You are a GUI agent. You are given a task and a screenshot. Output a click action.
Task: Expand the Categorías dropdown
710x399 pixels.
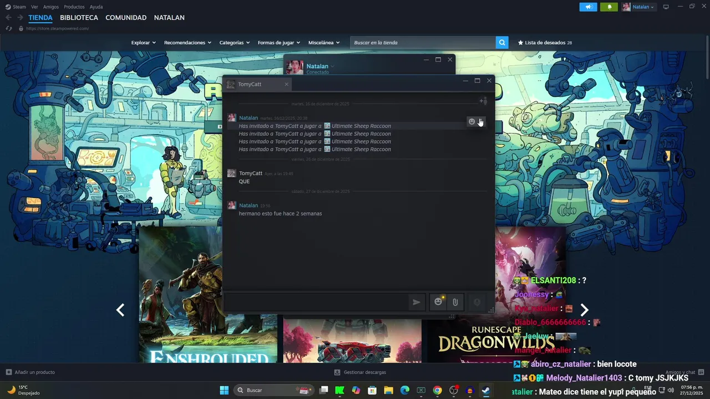coord(235,43)
